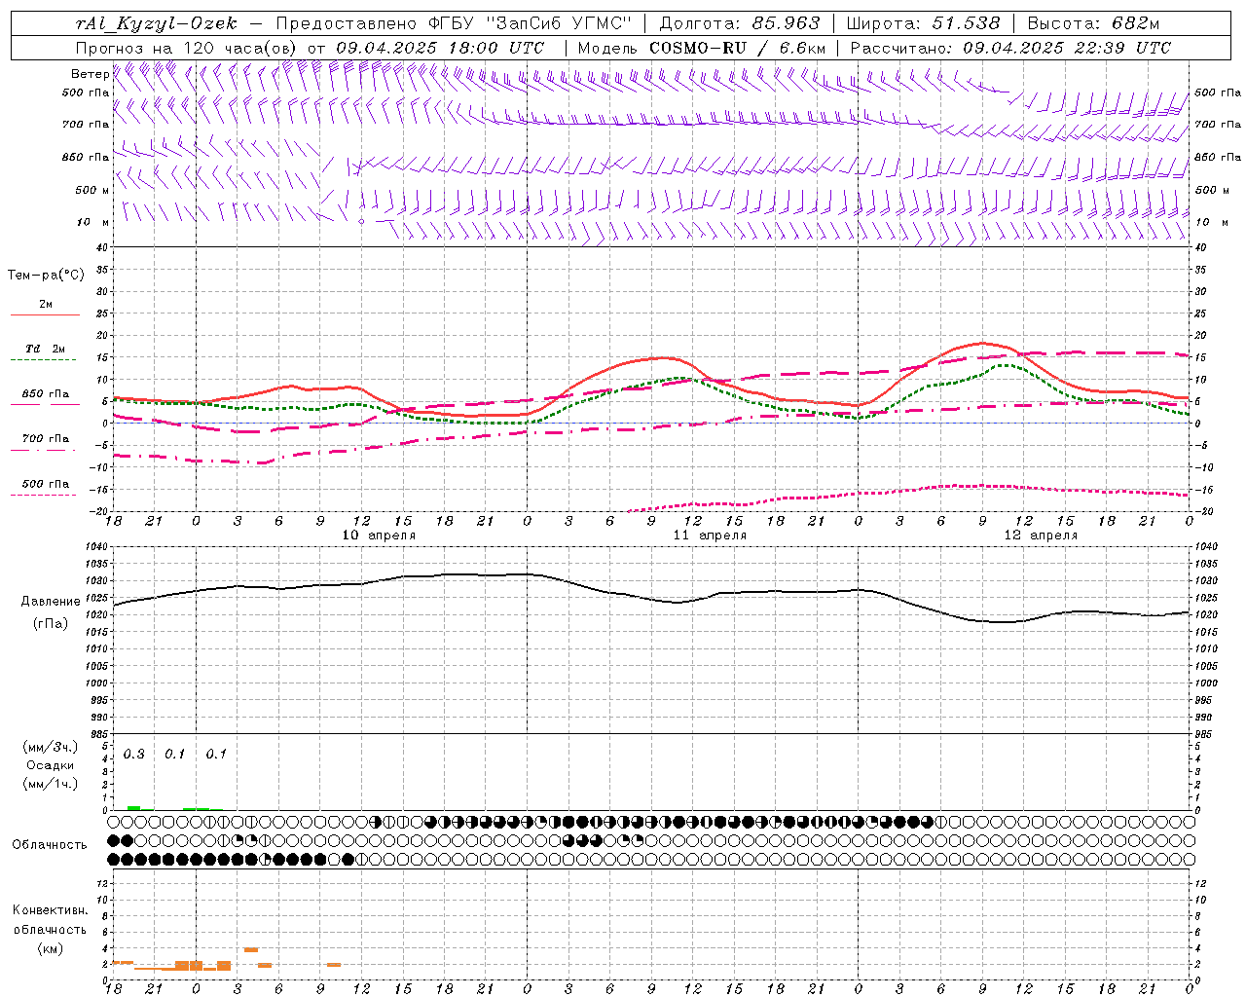The height and width of the screenshot is (997, 1246).
Task: Click the 11 апреля date label
Action: tap(710, 535)
